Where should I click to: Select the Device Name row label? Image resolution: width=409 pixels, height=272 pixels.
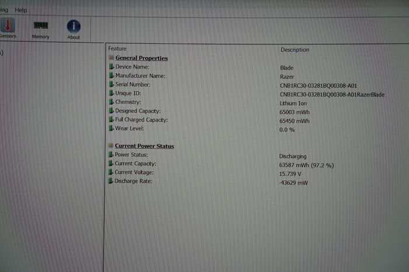pos(132,67)
